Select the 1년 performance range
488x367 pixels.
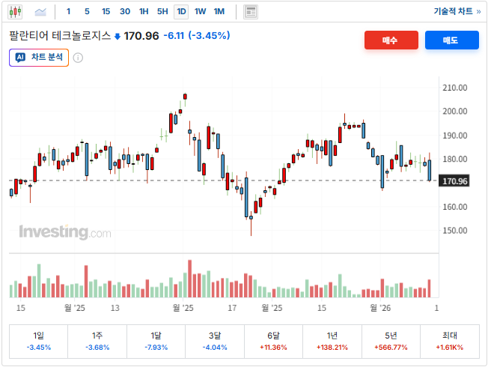point(332,342)
